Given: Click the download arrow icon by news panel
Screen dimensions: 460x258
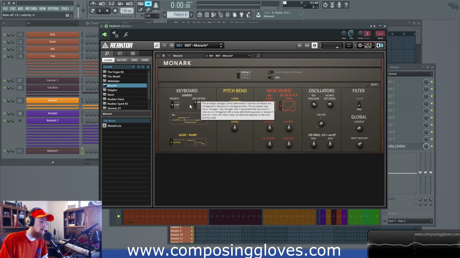Looking at the screenshot, I should point(258,15).
